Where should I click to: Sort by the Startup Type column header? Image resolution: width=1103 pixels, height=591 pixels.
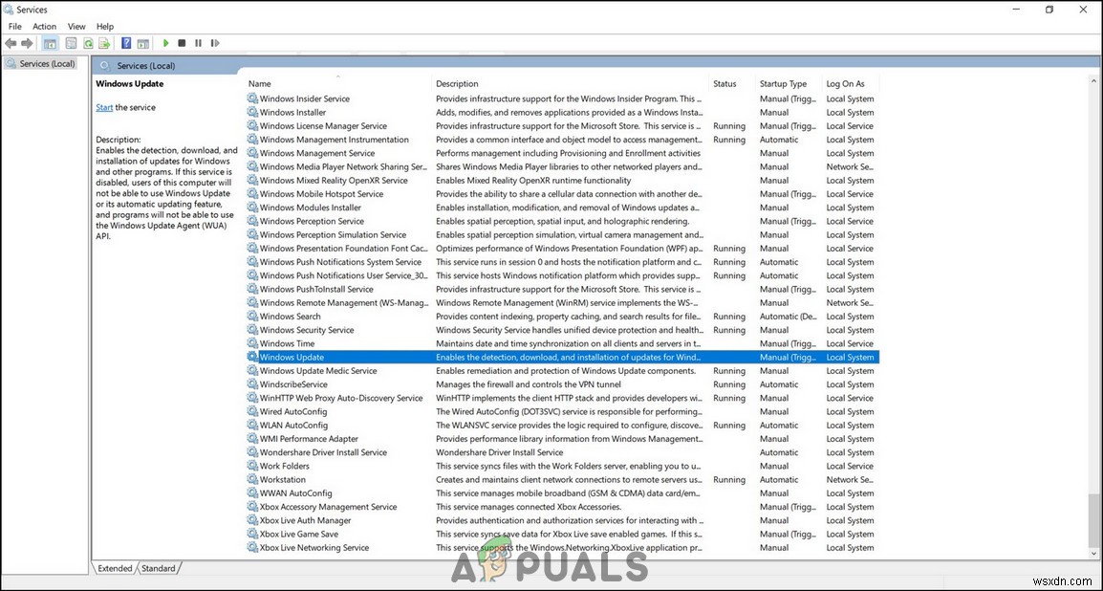pyautogui.click(x=789, y=83)
